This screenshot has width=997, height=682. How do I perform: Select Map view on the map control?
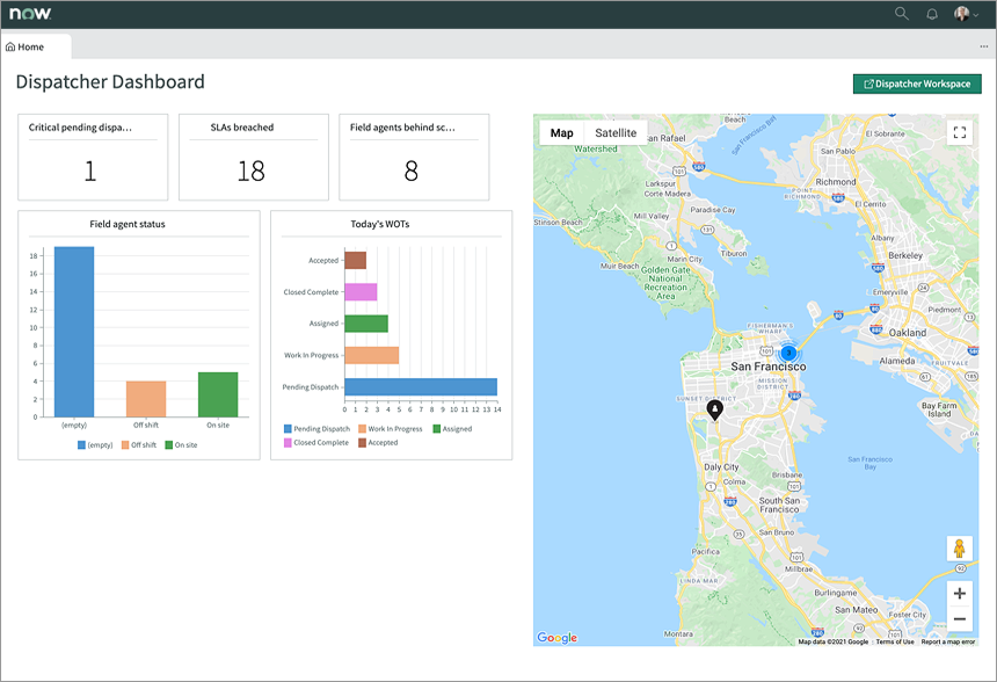561,133
